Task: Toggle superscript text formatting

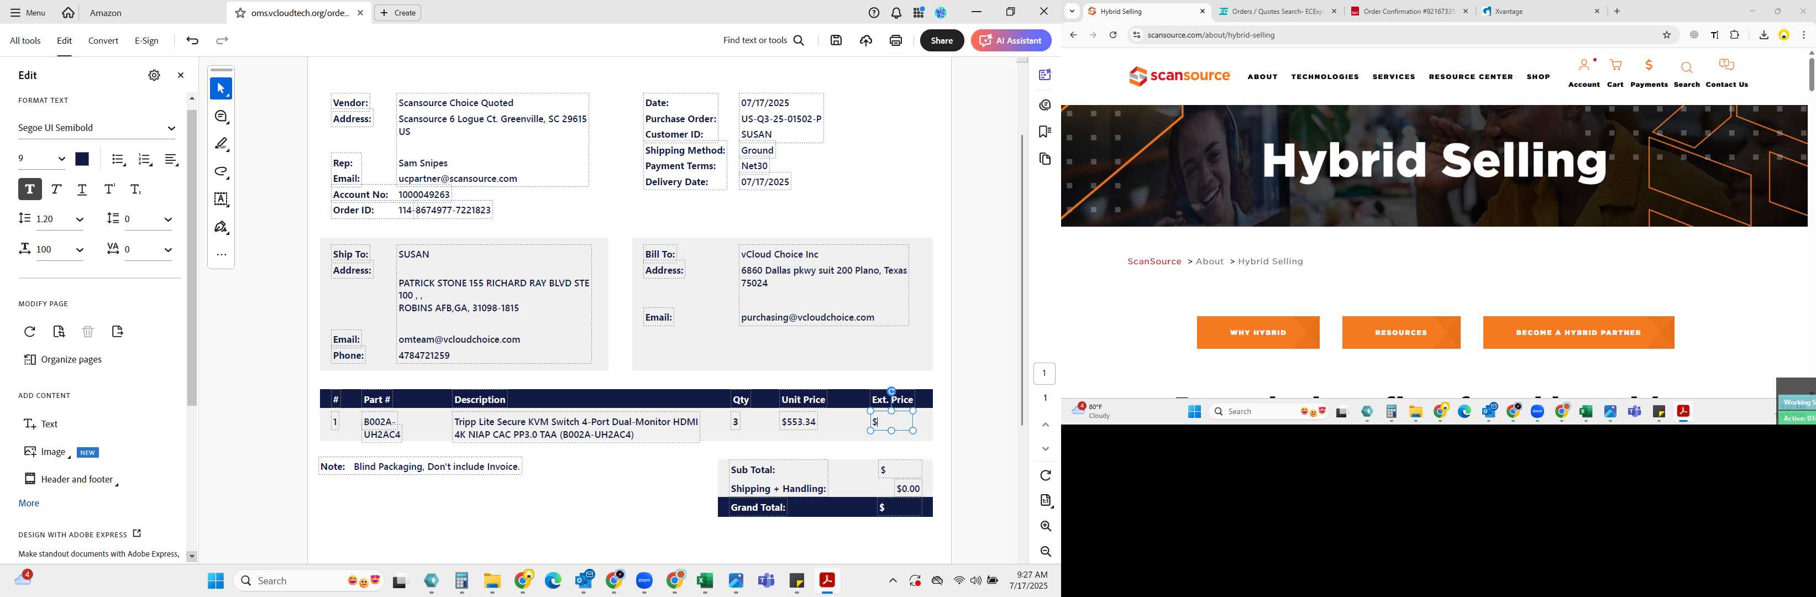Action: (109, 190)
